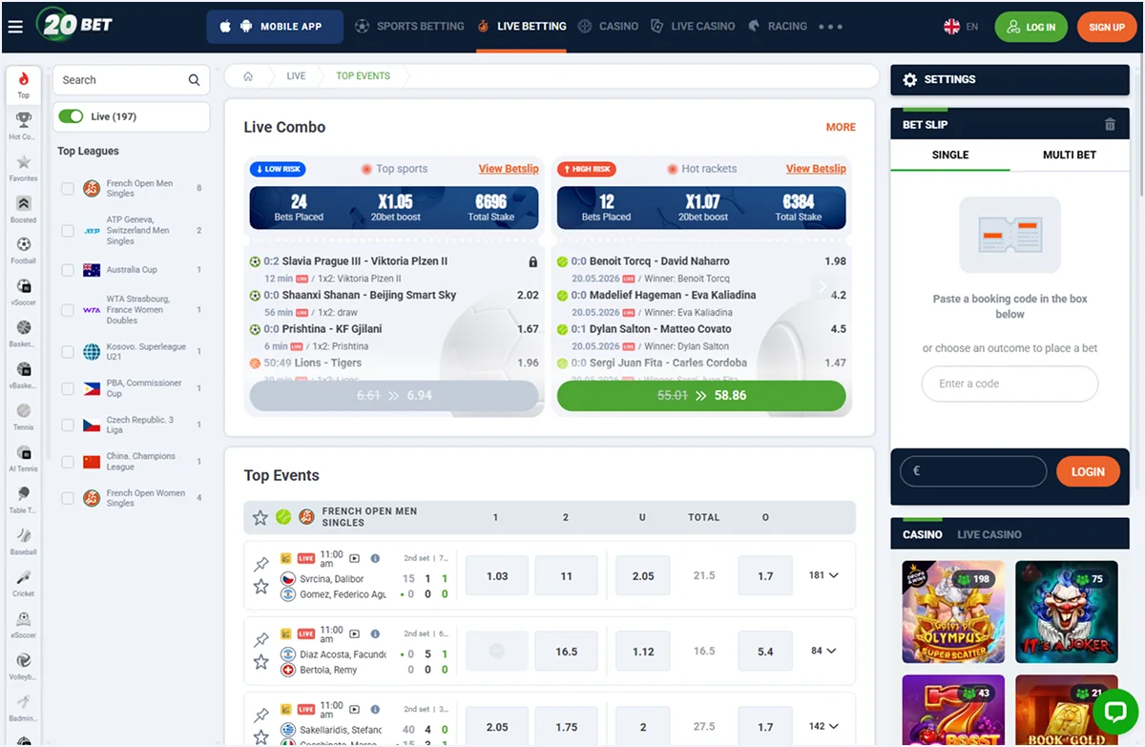Open MORE Live Combo offers
The height and width of the screenshot is (747, 1145).
[841, 127]
